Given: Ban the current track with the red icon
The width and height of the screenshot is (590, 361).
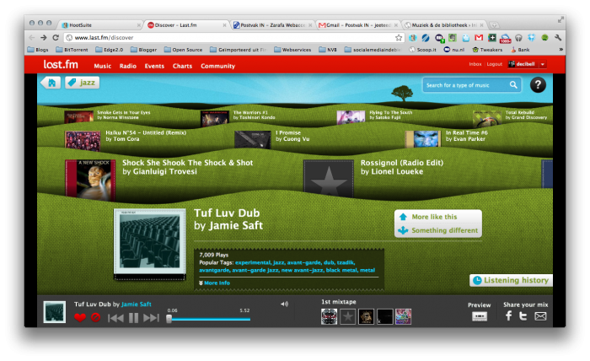Looking at the screenshot, I should pyautogui.click(x=95, y=318).
